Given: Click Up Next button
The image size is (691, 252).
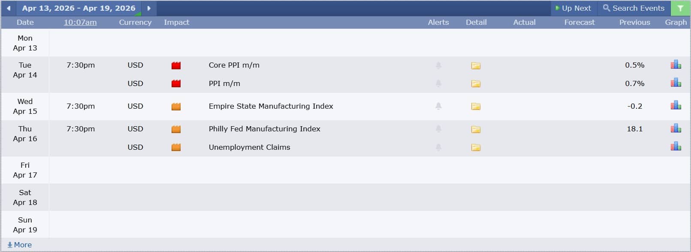Looking at the screenshot, I should coord(573,8).
